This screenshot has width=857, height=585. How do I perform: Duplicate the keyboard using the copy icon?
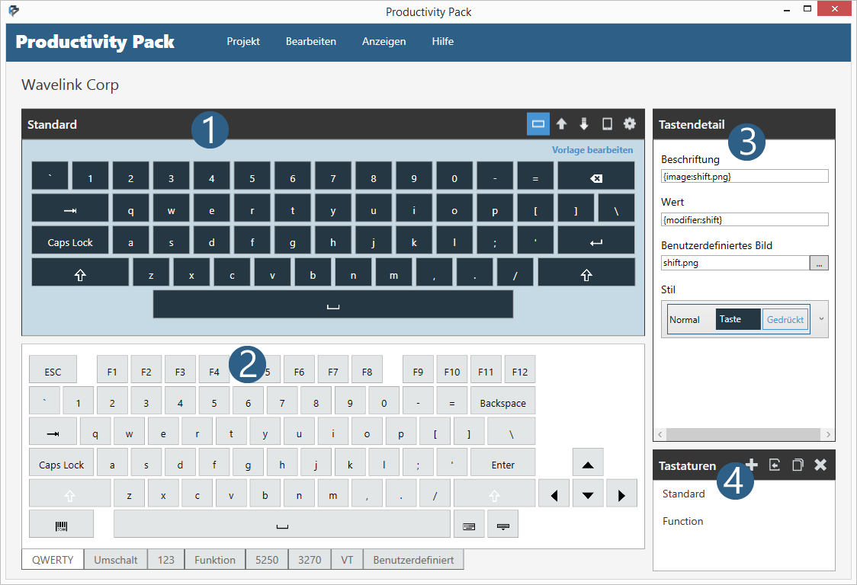tap(798, 465)
